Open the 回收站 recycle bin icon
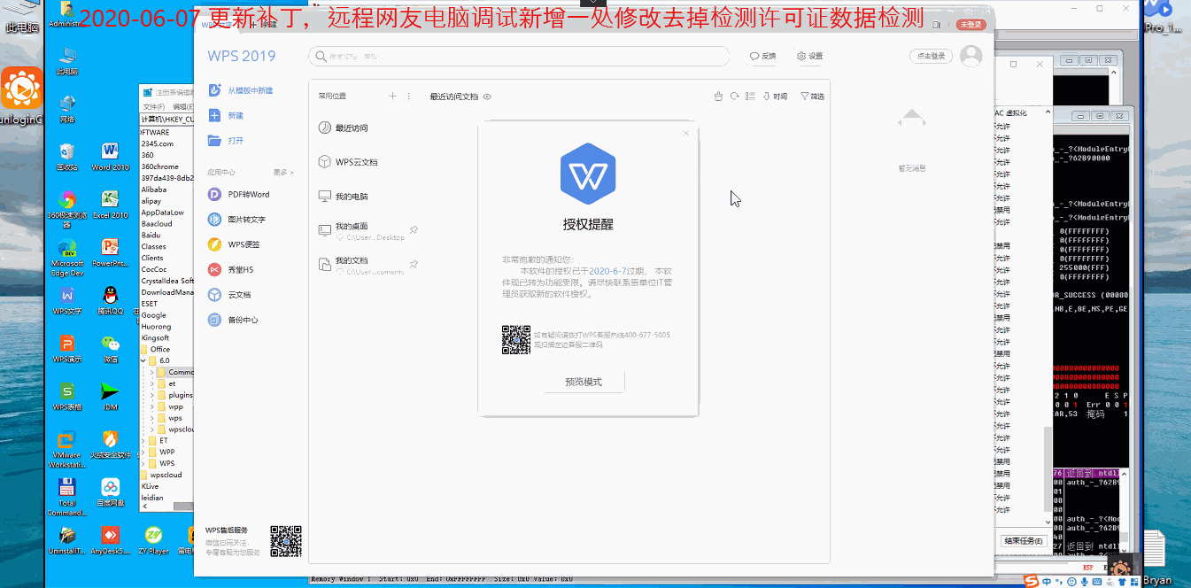This screenshot has width=1191, height=588. pyautogui.click(x=66, y=157)
